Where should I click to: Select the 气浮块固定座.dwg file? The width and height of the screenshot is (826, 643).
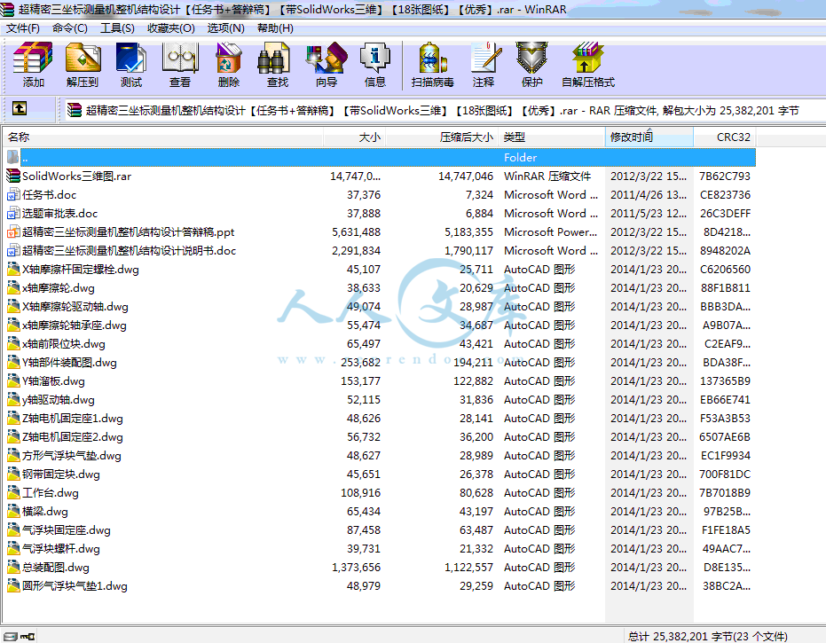pyautogui.click(x=67, y=529)
